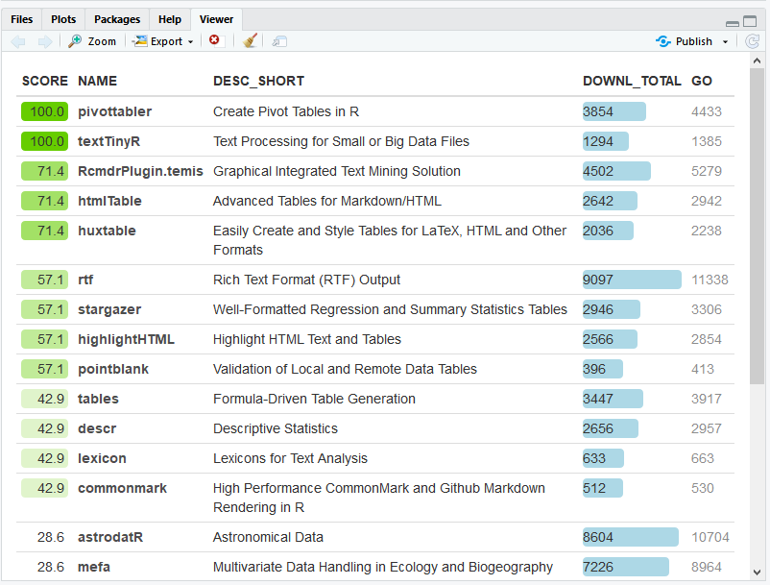770x585 pixels.
Task: Maximize the Viewer pane
Action: click(750, 21)
